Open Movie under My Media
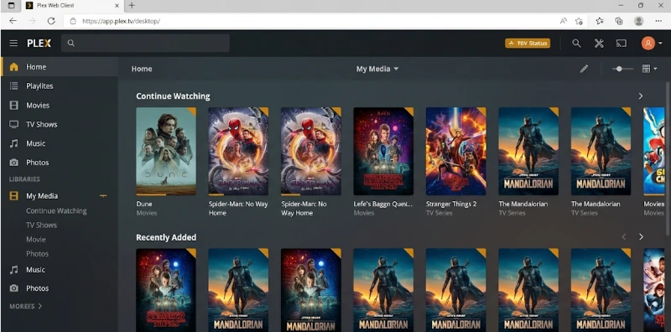Image resolution: width=671 pixels, height=332 pixels. coord(36,240)
